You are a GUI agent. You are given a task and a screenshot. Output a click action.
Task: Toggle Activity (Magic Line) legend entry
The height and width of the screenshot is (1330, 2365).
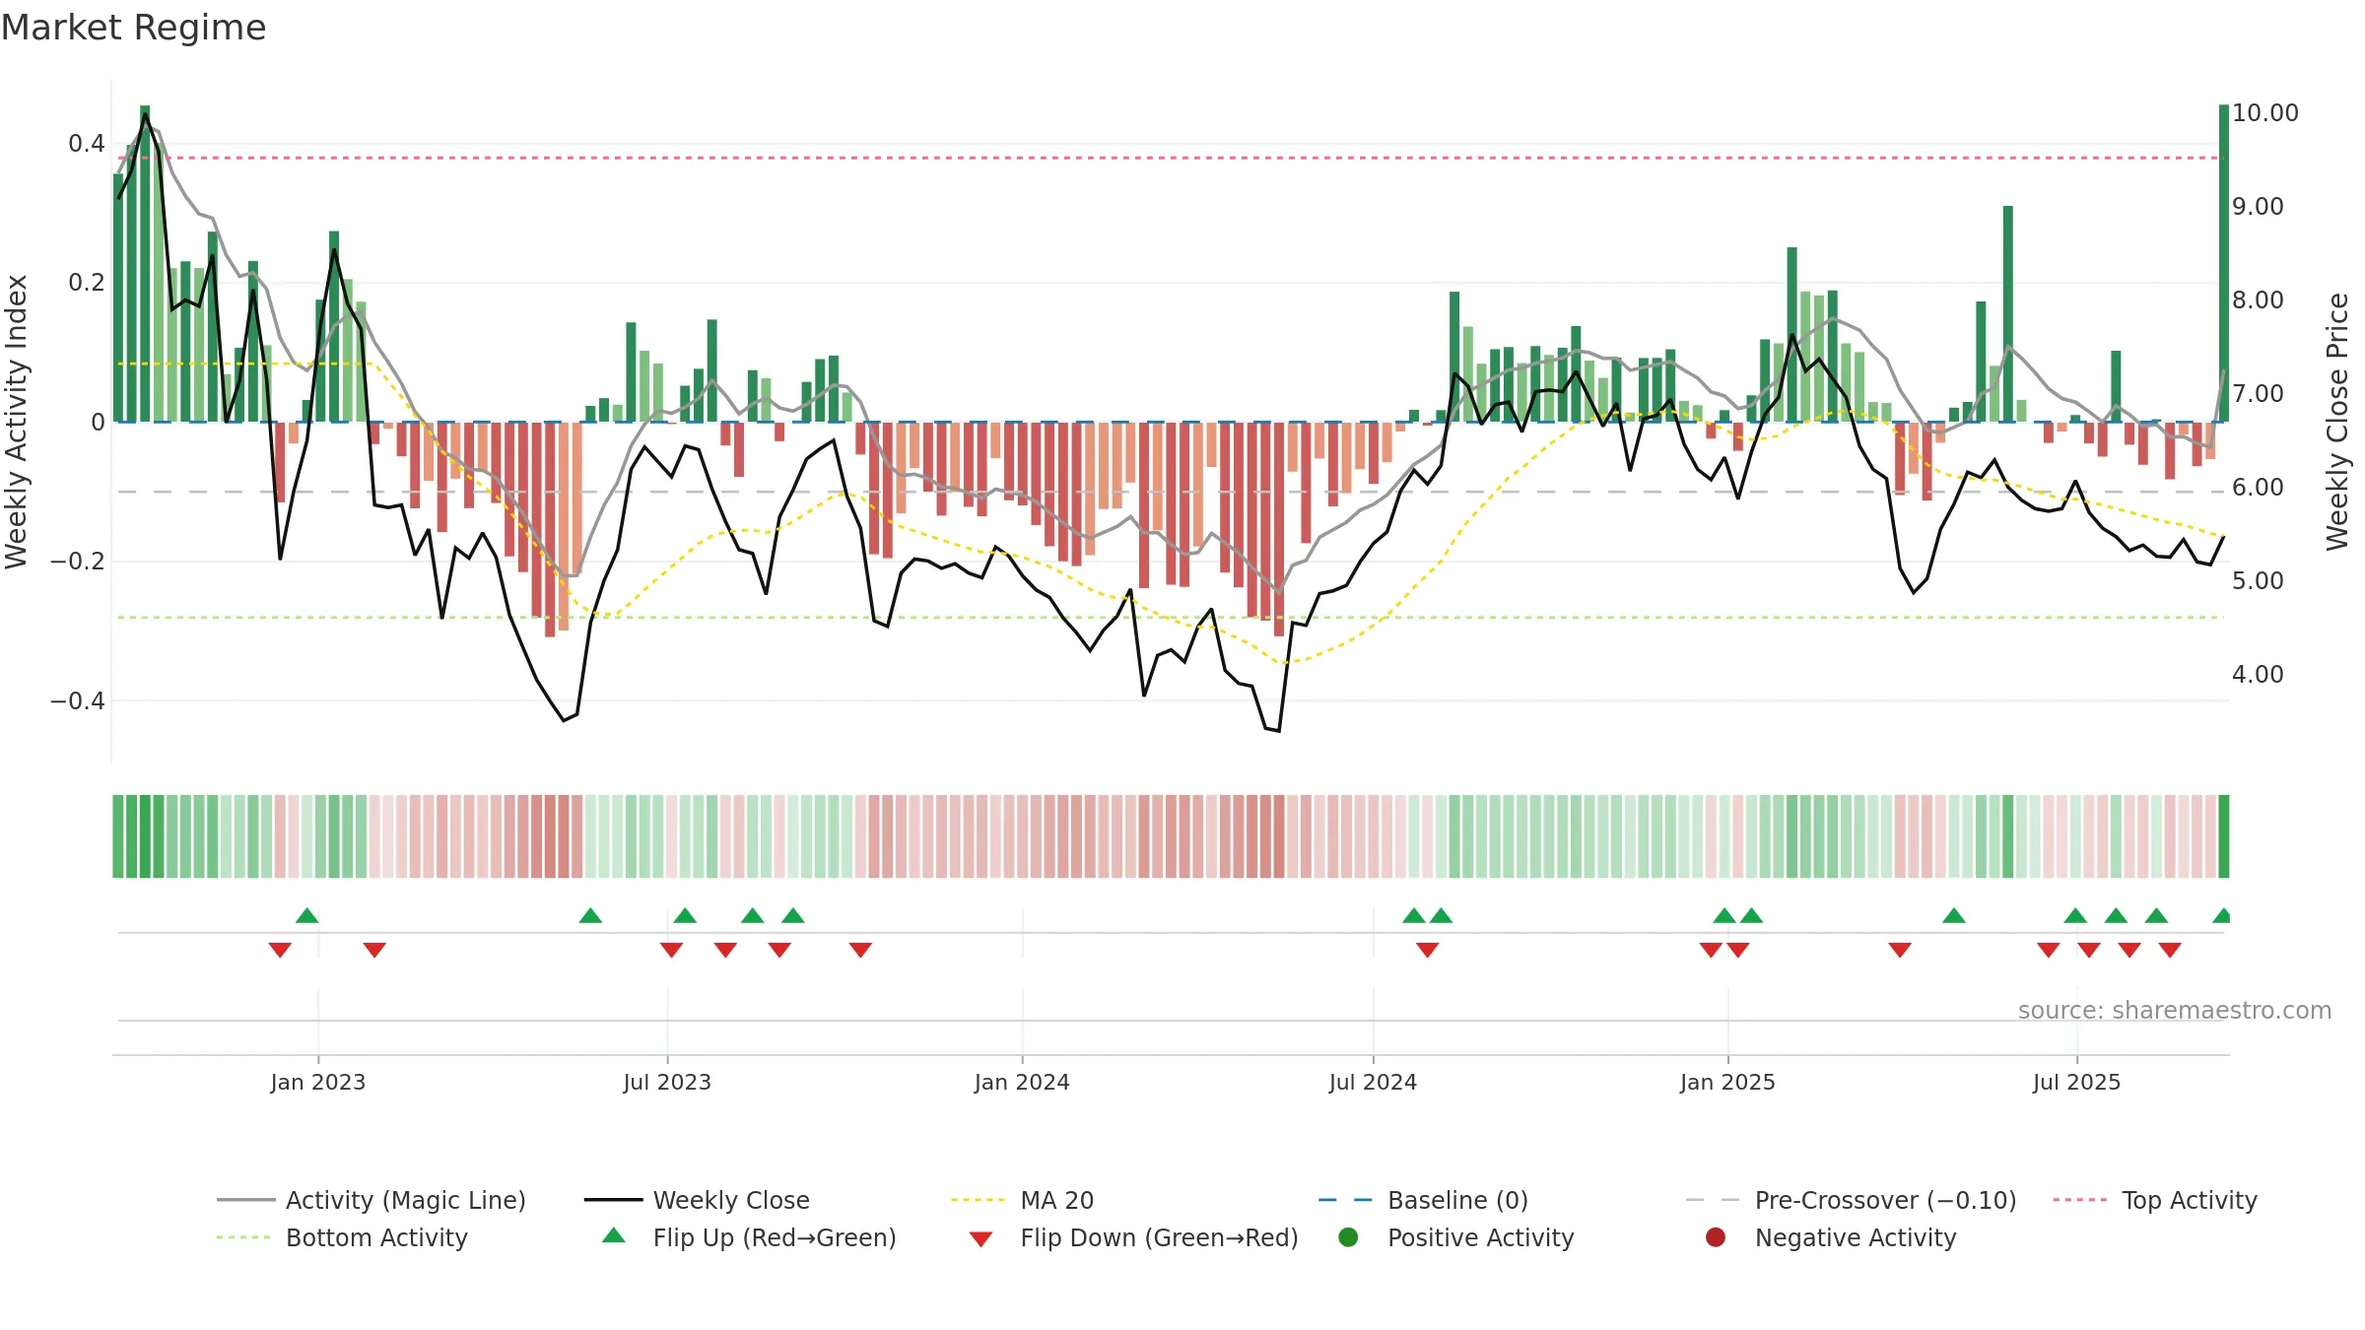[x=372, y=1200]
